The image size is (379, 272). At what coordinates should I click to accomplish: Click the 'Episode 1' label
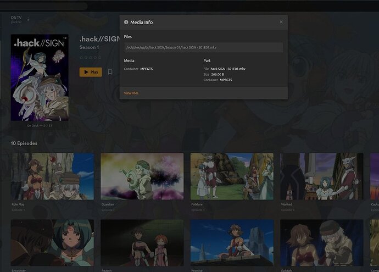pyautogui.click(x=18, y=210)
